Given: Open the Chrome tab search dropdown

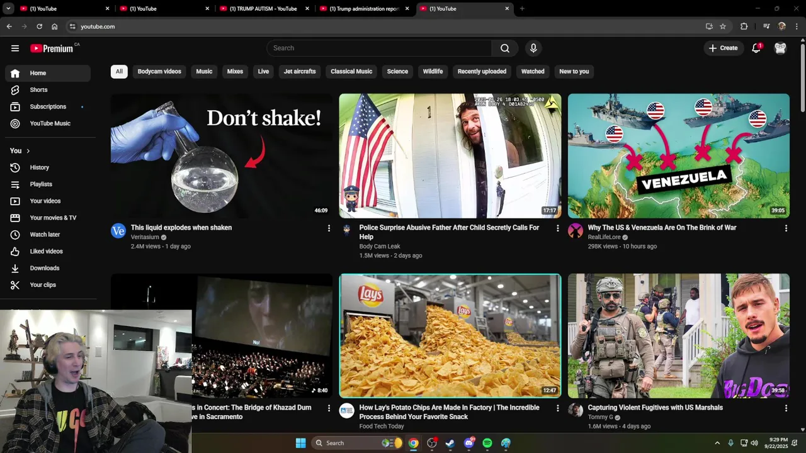Looking at the screenshot, I should (8, 9).
